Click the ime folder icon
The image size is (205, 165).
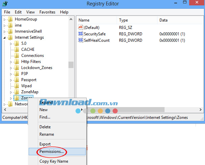point(10,25)
